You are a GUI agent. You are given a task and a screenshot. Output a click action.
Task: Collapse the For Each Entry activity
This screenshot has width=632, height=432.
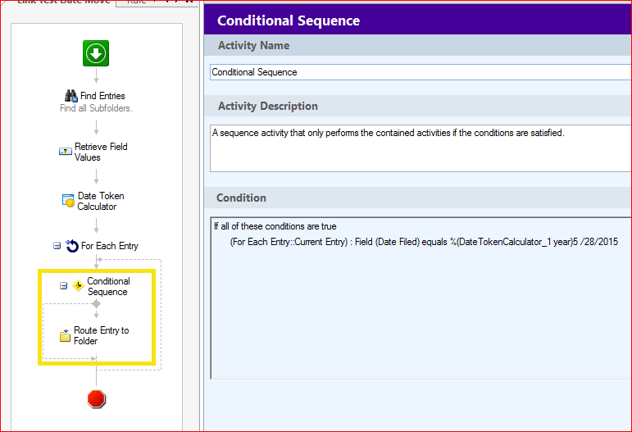(x=57, y=246)
